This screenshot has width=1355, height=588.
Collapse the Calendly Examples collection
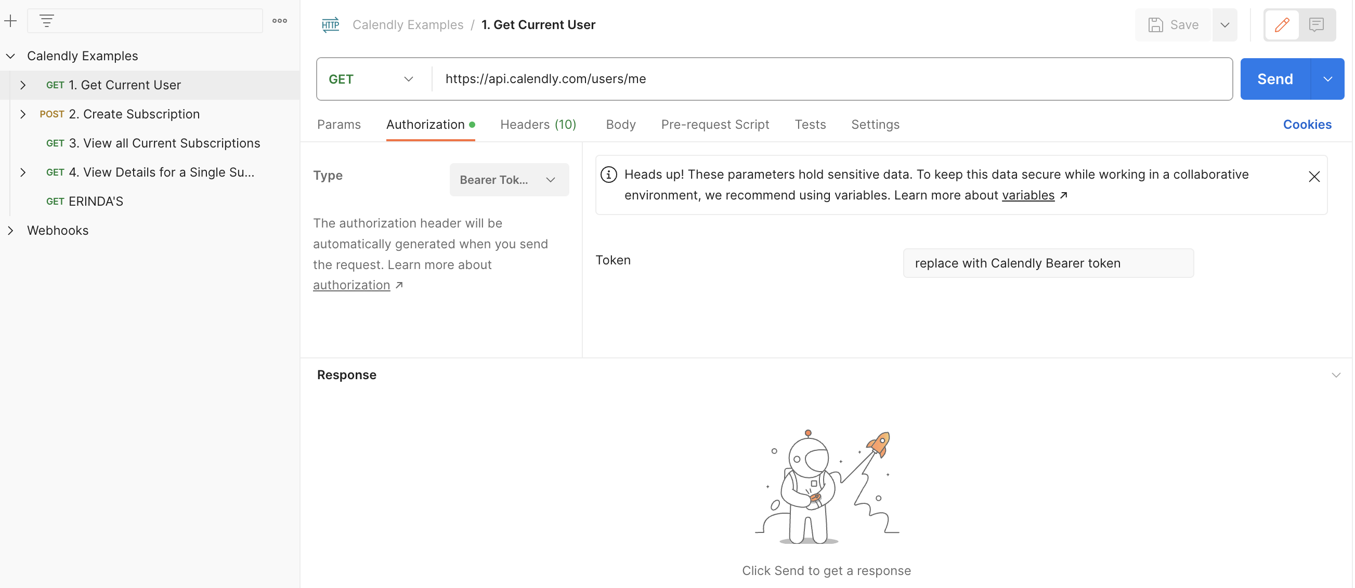[10, 56]
